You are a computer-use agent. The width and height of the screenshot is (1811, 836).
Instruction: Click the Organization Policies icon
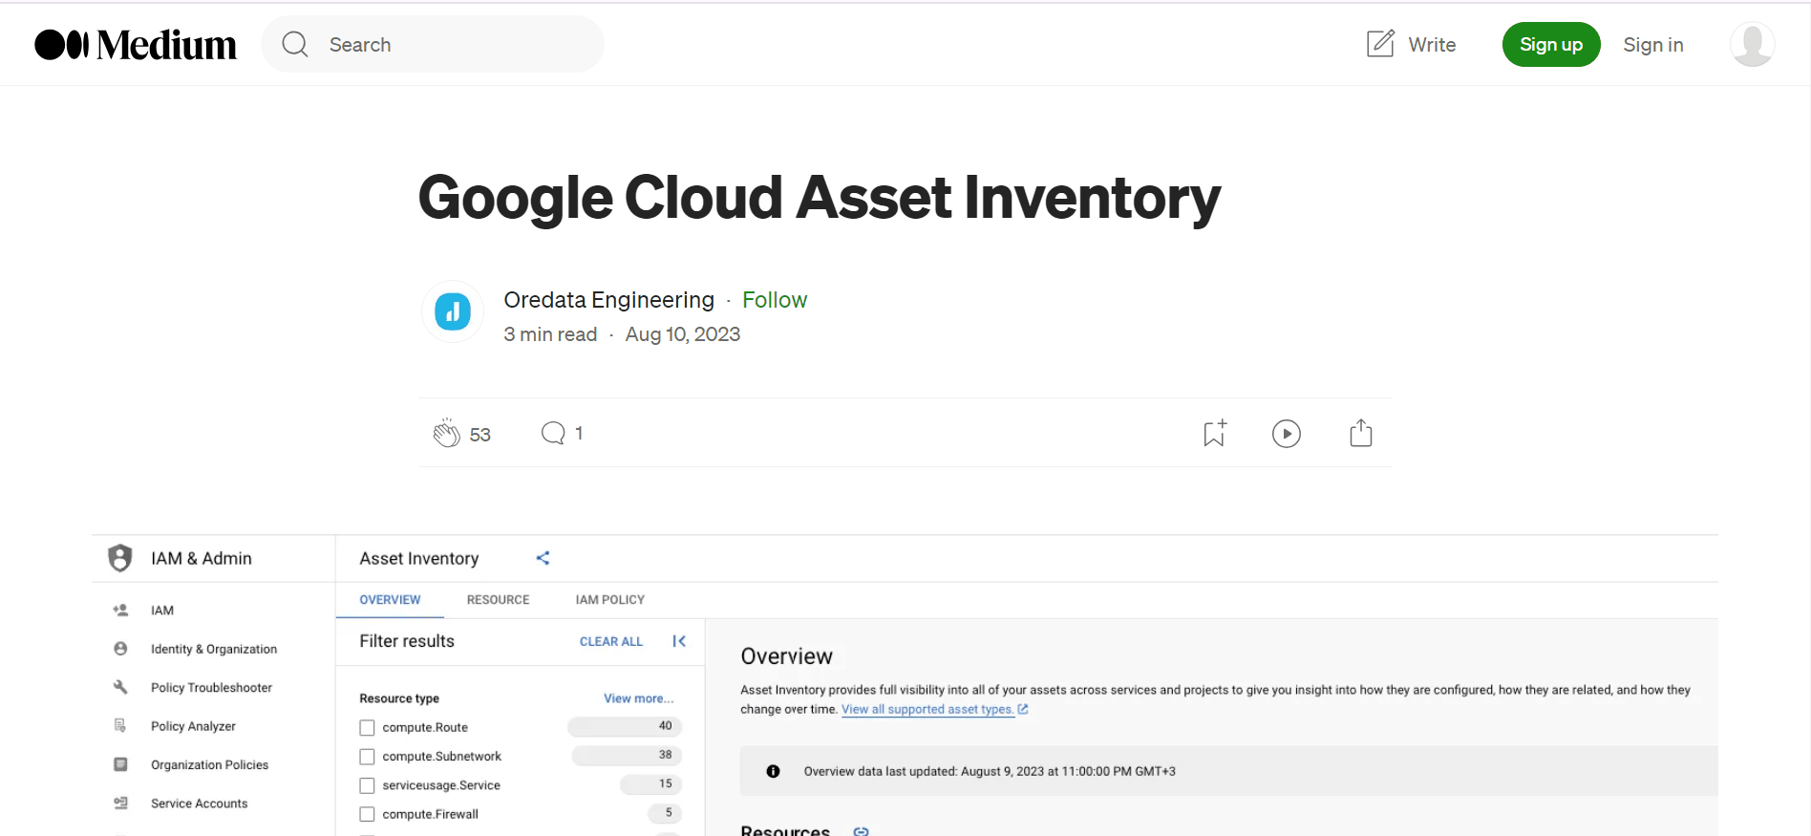point(120,764)
